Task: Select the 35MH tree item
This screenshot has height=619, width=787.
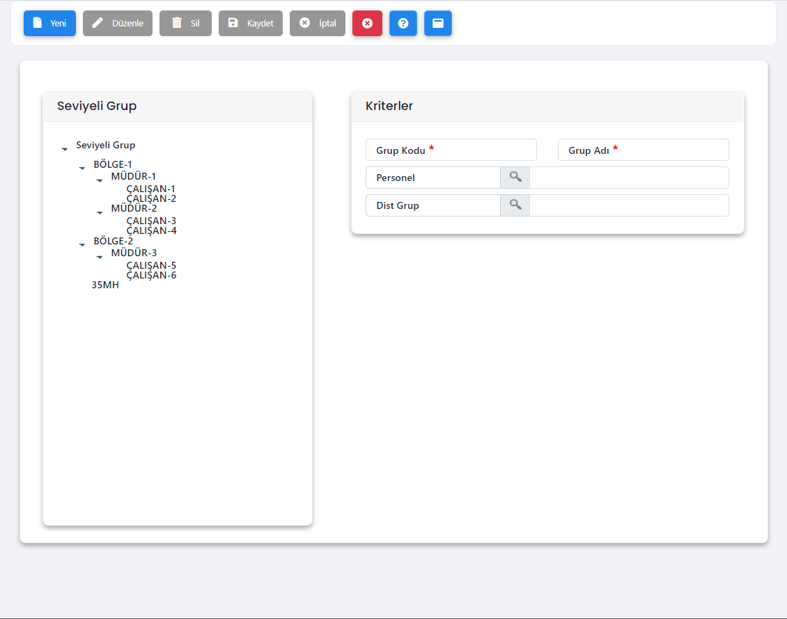Action: [105, 285]
